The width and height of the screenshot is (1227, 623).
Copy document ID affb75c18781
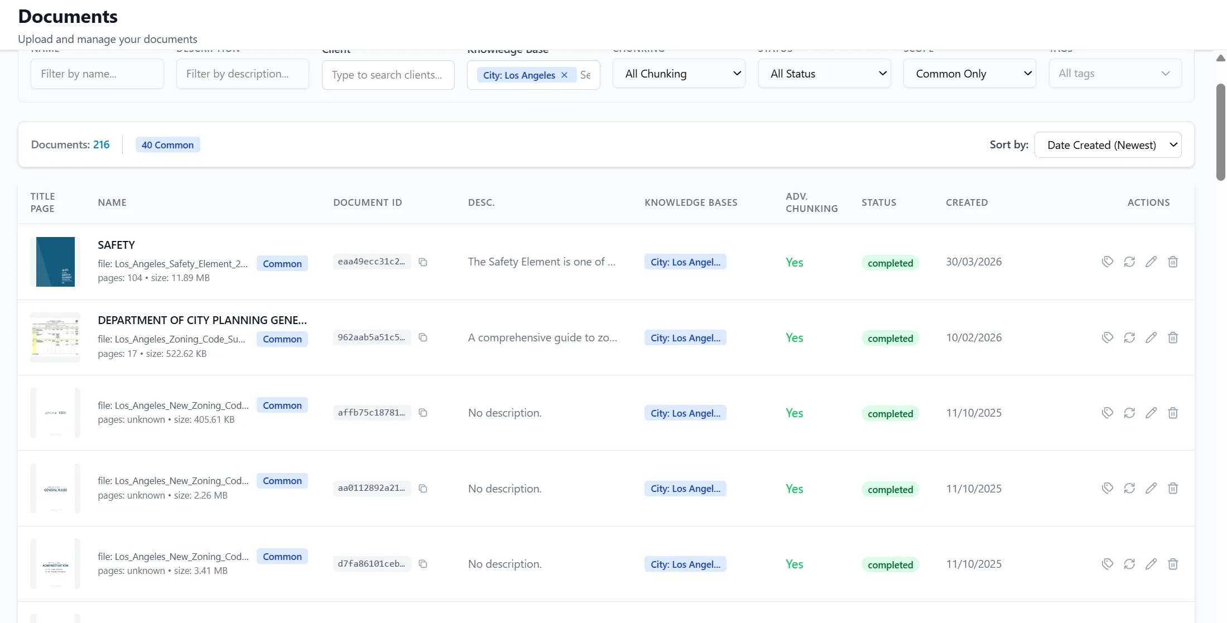423,413
